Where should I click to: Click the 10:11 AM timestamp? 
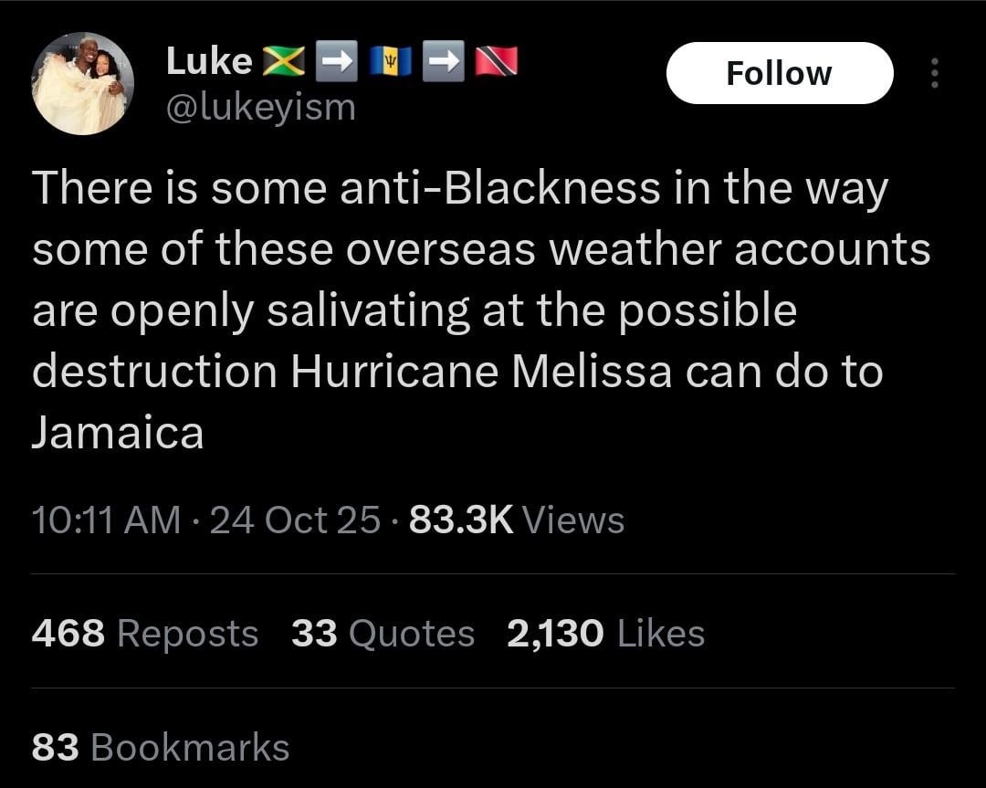click(106, 520)
